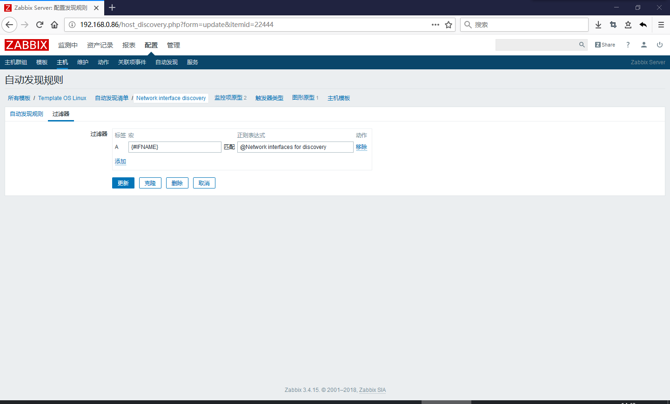Image resolution: width=670 pixels, height=404 pixels.
Task: Open the 报表 top menu
Action: [x=129, y=45]
